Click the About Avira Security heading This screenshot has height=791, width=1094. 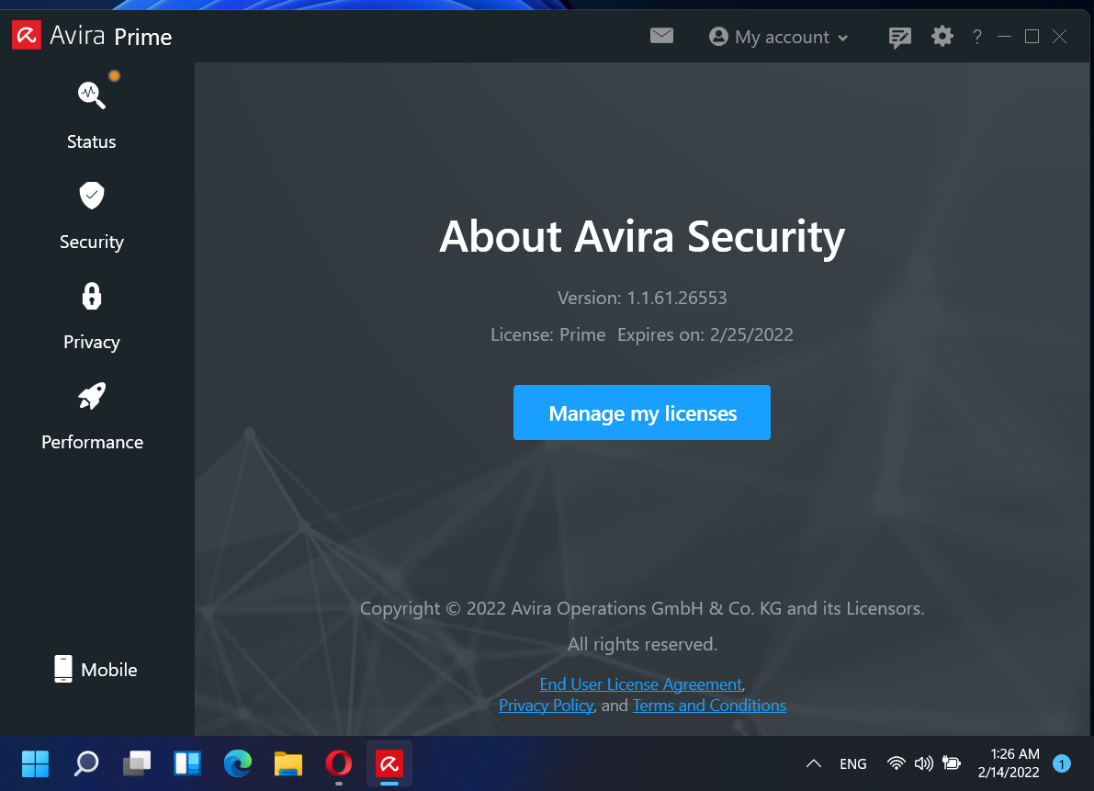coord(642,236)
